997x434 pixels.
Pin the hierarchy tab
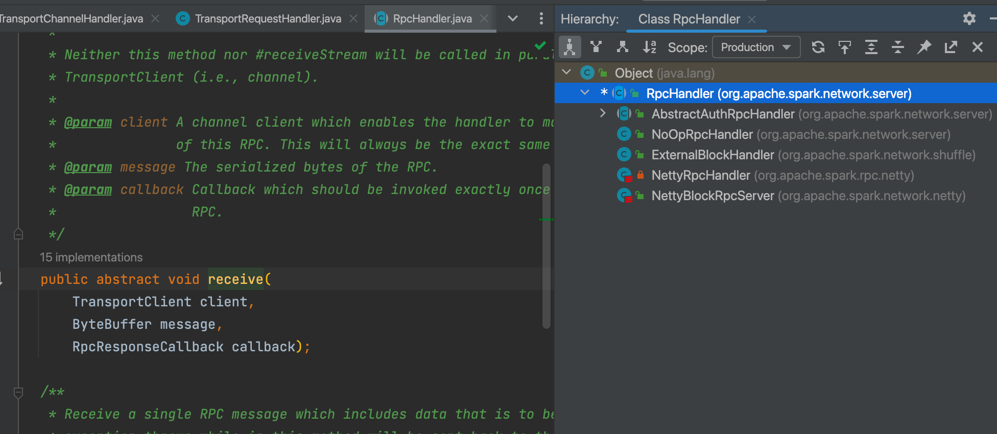[x=924, y=47]
